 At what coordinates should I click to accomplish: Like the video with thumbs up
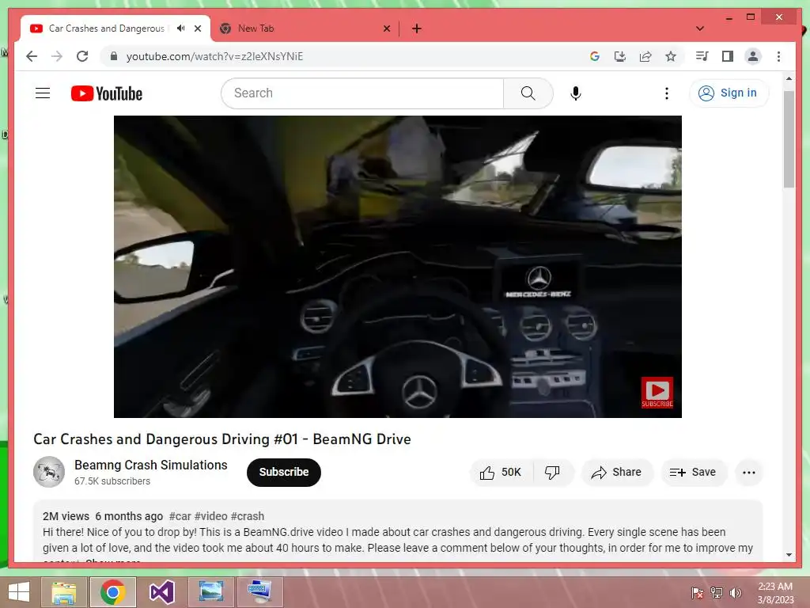tap(501, 472)
